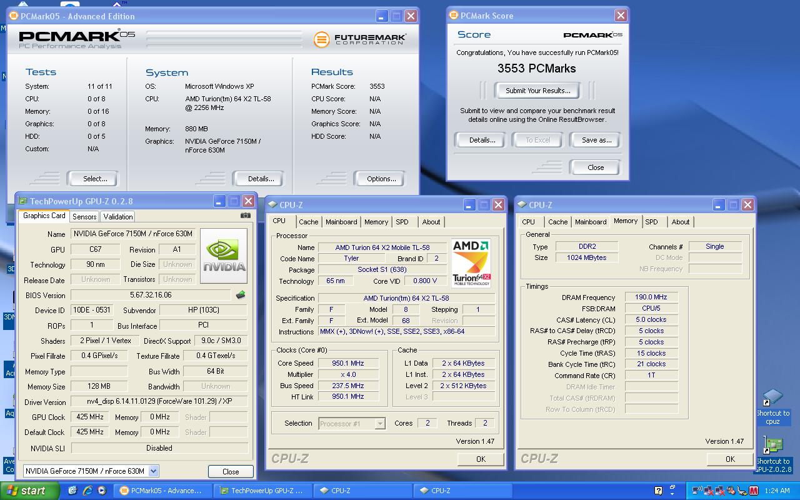Click the Package value Socket S1 (638)
800x500 pixels.
tap(382, 269)
